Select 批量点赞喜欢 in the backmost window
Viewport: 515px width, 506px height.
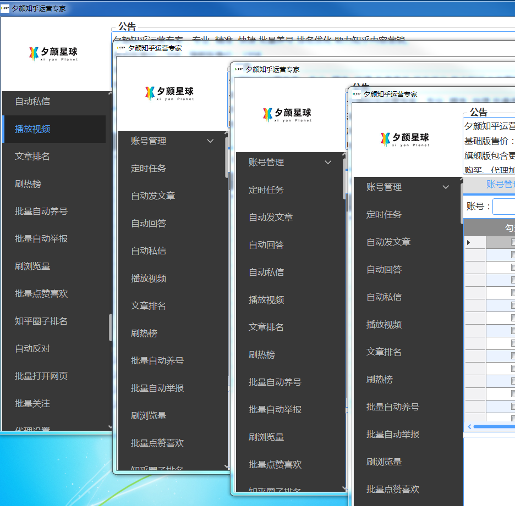(x=41, y=293)
